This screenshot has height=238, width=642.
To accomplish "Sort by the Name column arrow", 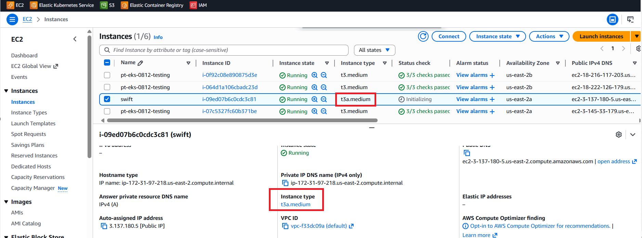I will 188,63.
